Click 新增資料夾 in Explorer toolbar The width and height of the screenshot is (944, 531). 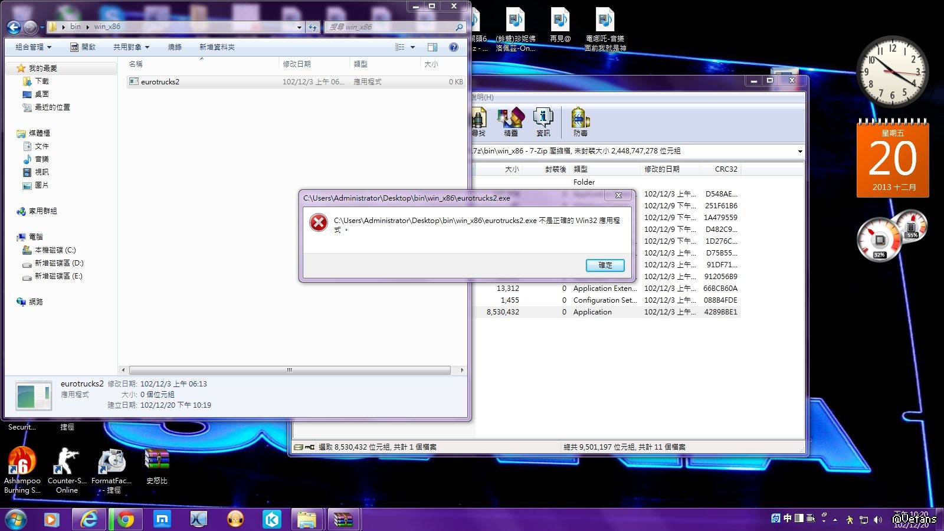tap(217, 47)
